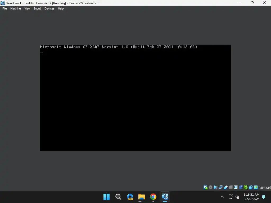Screen dimensions: 271x203
Task: Click the green CPU virtualization status icon
Action: (x=246, y=187)
